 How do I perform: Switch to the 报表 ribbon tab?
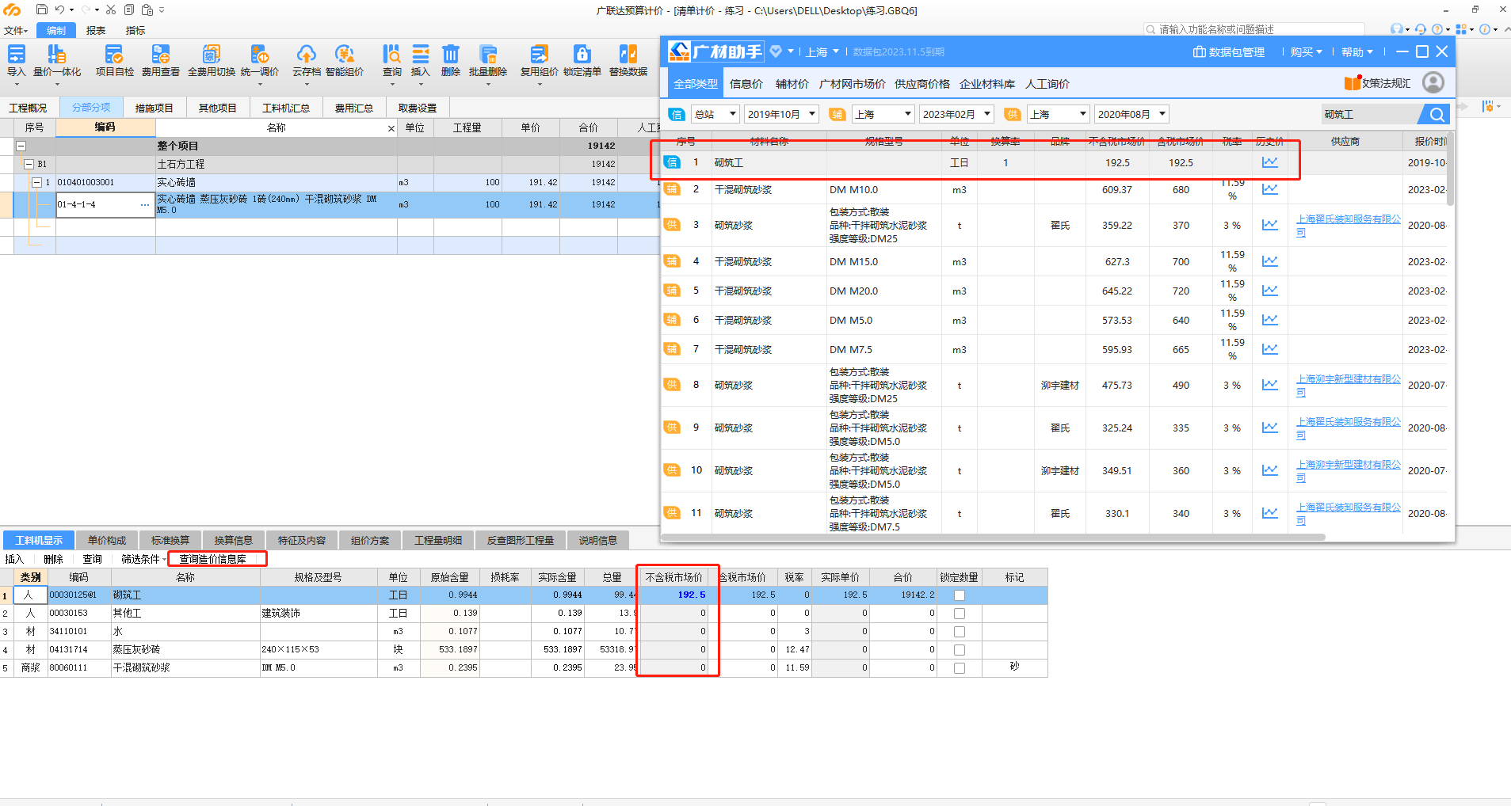[96, 31]
